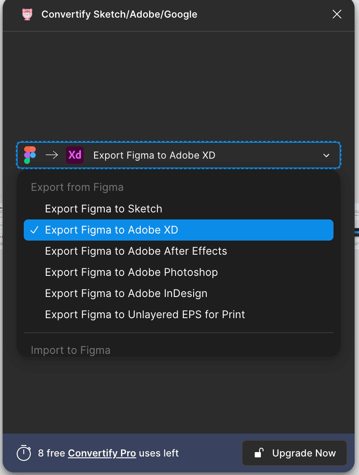
Task: Click the Export from Figma section header
Action: pyautogui.click(x=77, y=187)
